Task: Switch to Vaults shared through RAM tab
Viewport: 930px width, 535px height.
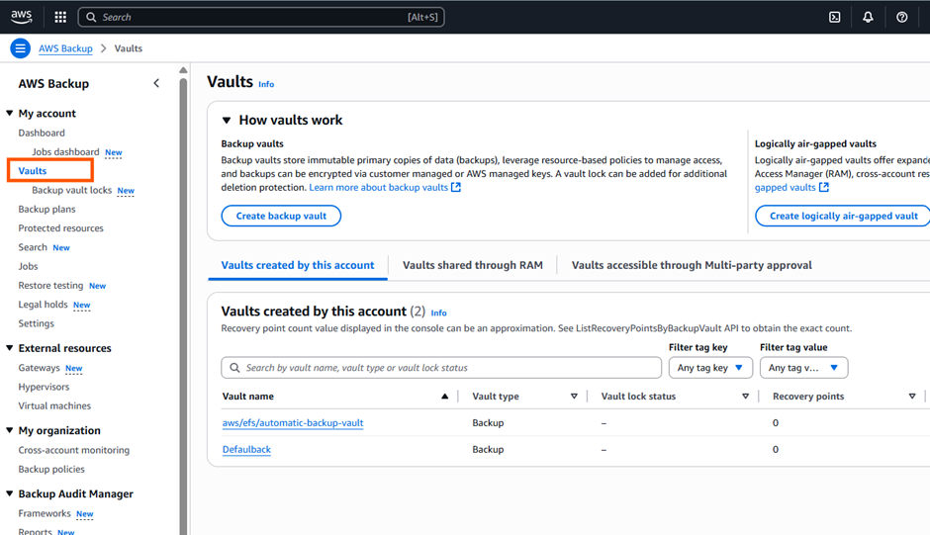Action: pyautogui.click(x=472, y=265)
